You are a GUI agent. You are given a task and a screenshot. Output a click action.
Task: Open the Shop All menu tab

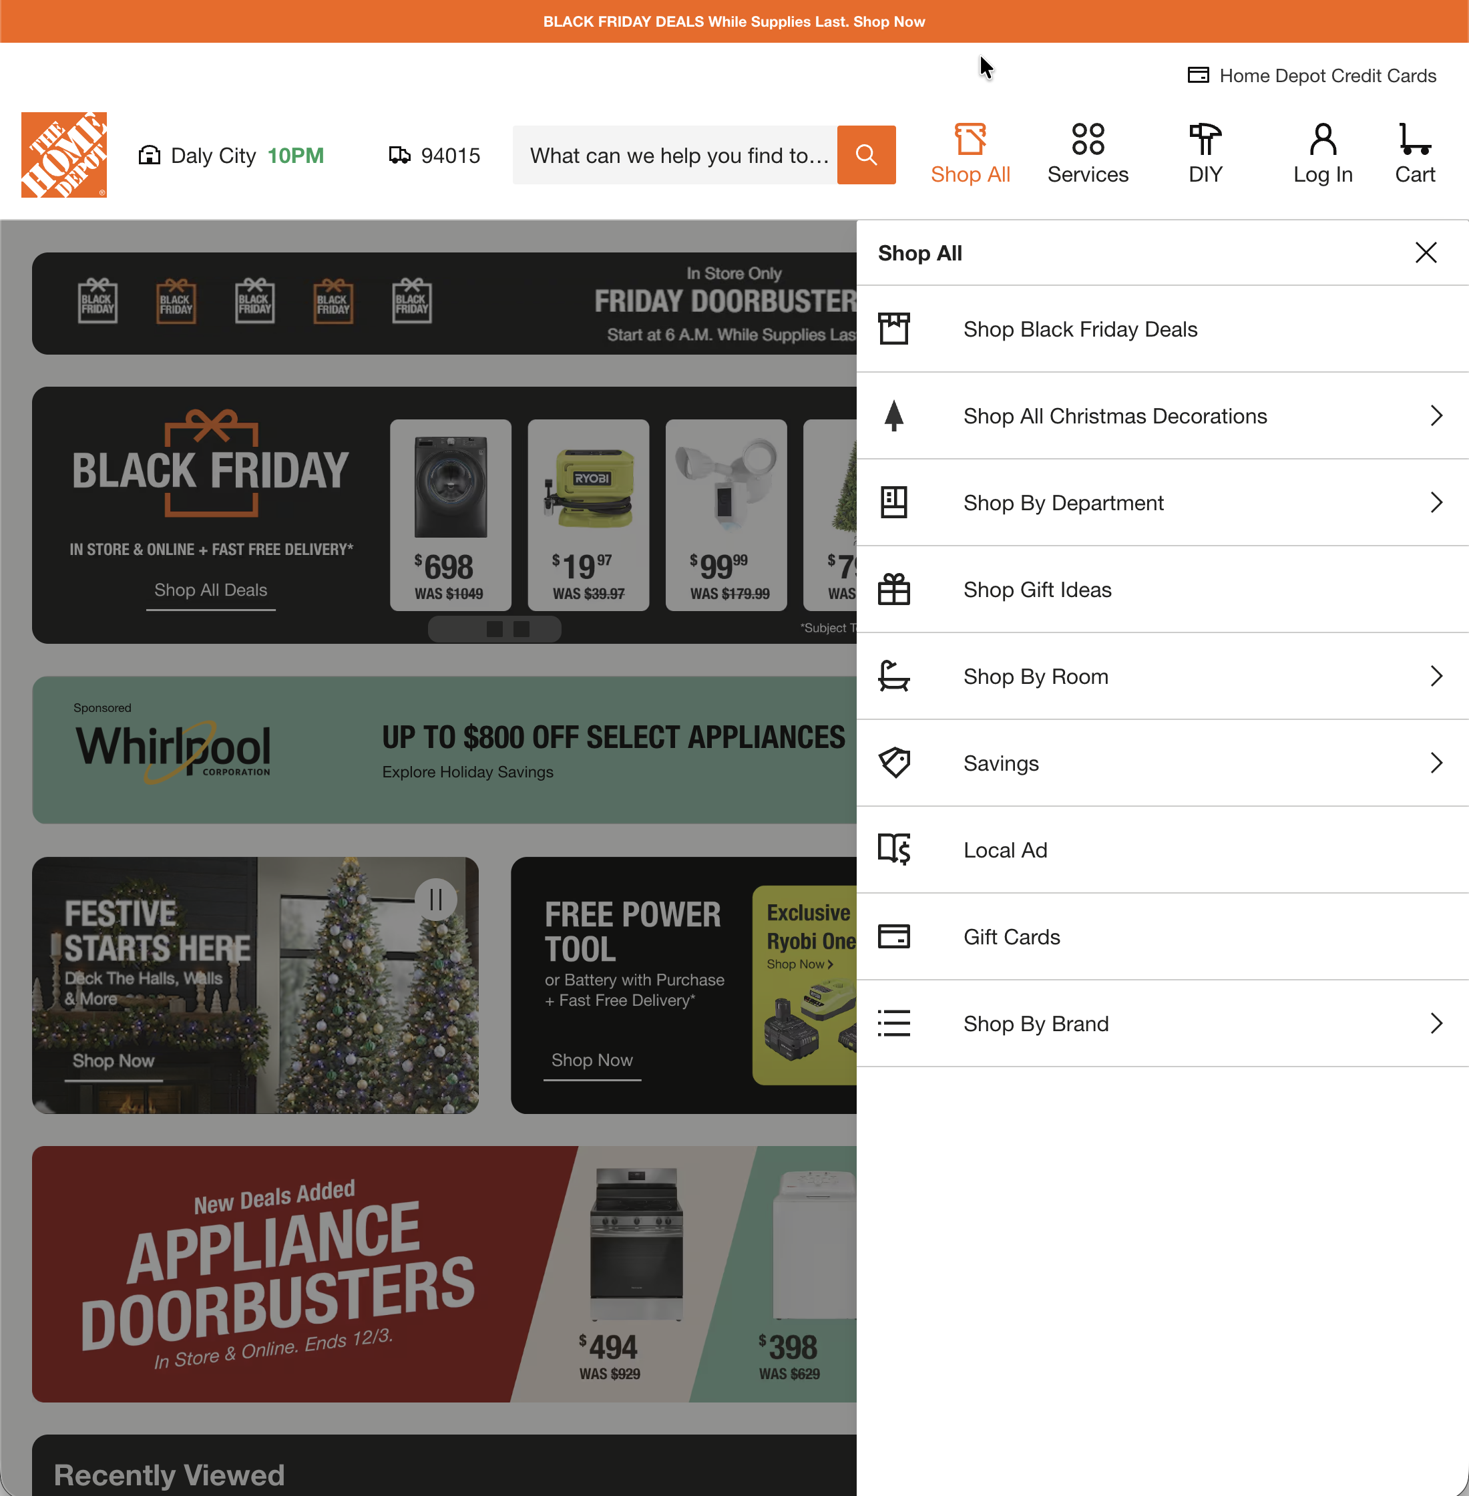970,153
